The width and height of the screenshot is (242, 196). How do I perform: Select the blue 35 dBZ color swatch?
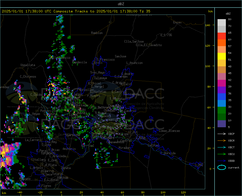coord(222,97)
